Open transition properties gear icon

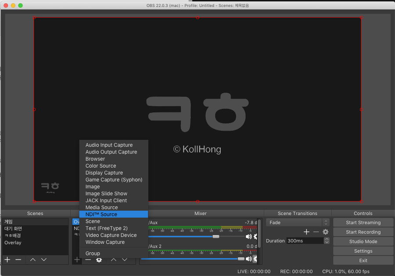click(326, 232)
